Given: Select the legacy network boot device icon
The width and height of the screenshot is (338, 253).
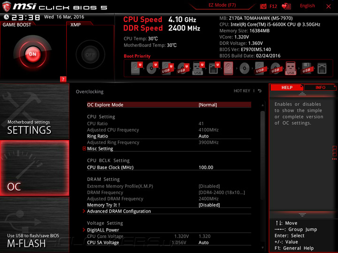Looking at the screenshot, I should pyautogui.click(x=322, y=68).
